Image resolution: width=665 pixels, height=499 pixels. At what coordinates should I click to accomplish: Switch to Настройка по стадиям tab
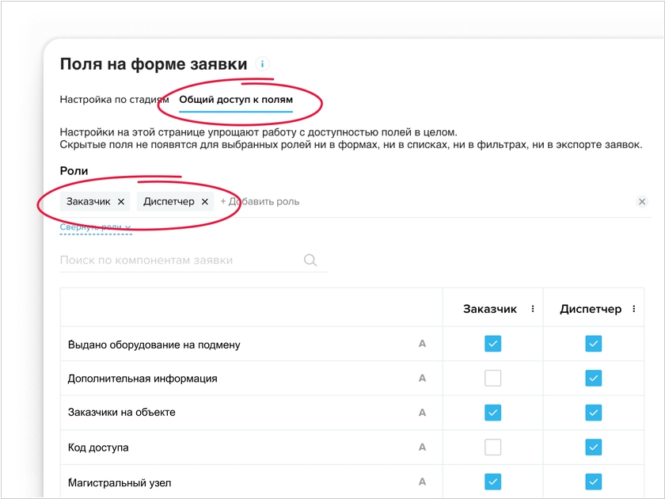click(x=114, y=100)
